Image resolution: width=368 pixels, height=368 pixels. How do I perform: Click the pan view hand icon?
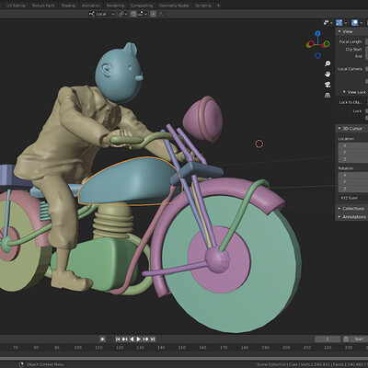[x=328, y=74]
